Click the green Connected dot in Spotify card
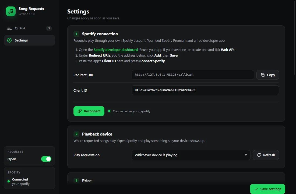This screenshot has width=296, height=194. (9, 181)
